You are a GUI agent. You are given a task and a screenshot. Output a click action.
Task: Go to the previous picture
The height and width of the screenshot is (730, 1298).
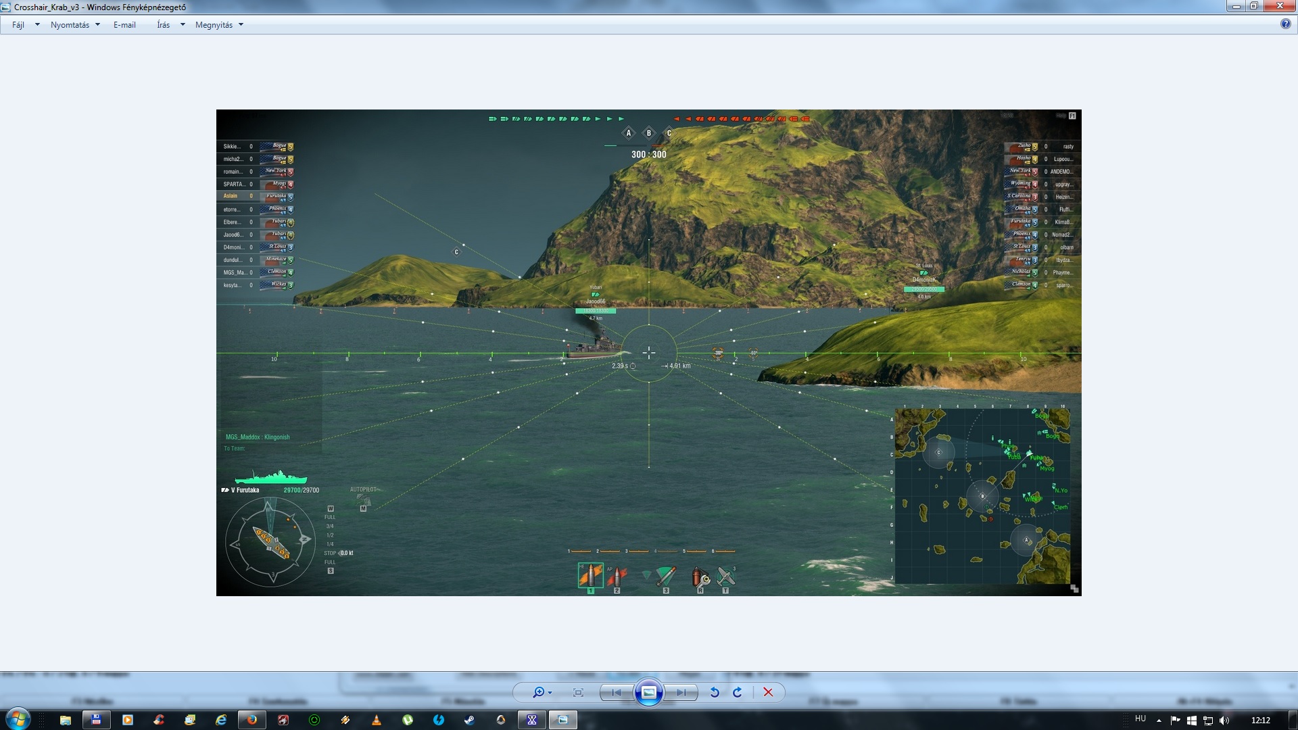(617, 692)
